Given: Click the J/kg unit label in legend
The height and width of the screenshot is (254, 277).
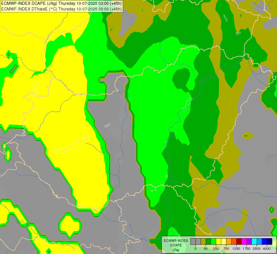Looking at the screenshot, I should tap(176, 250).
